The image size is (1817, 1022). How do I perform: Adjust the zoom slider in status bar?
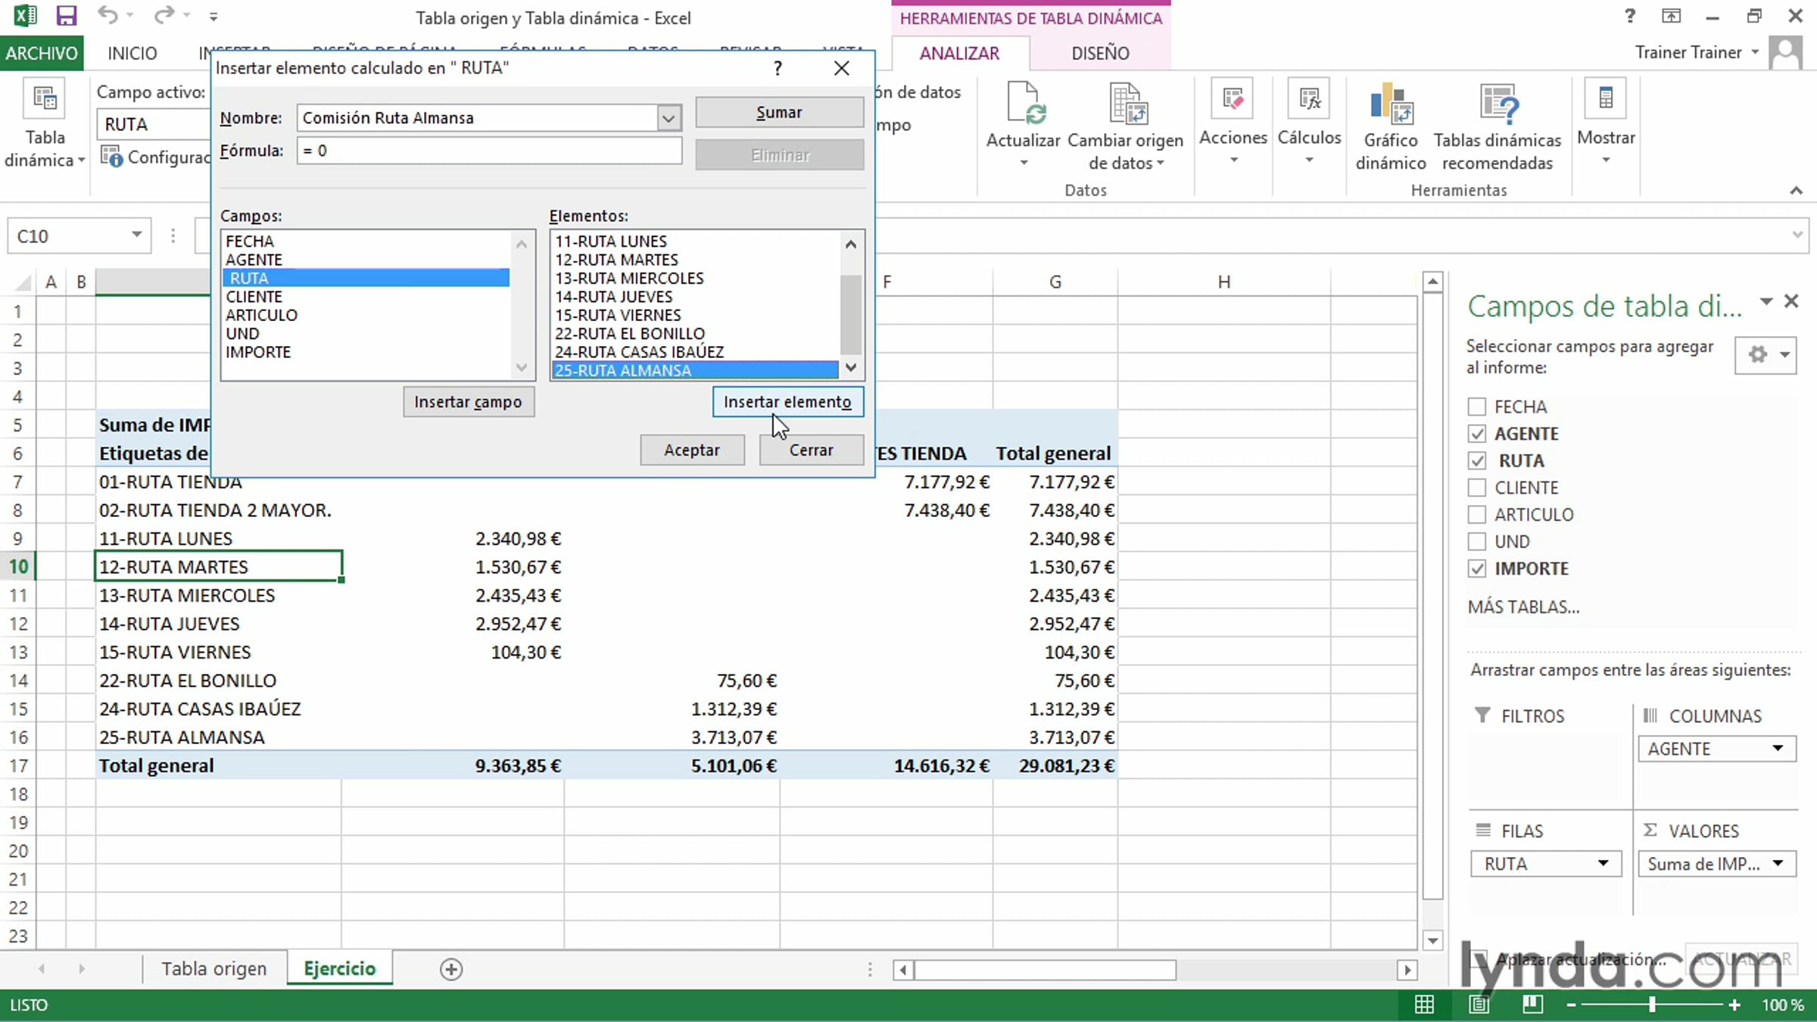point(1652,1005)
